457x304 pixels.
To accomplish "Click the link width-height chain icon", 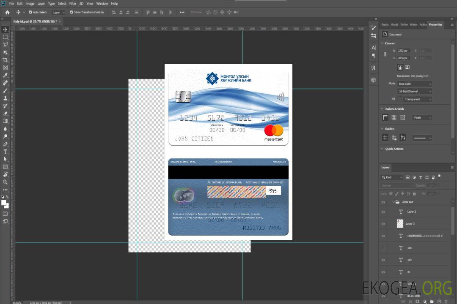I will 385,54.
